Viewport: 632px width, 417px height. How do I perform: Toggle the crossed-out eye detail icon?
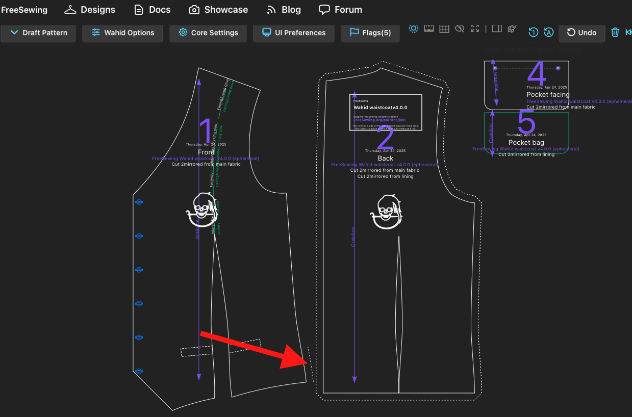click(x=460, y=29)
